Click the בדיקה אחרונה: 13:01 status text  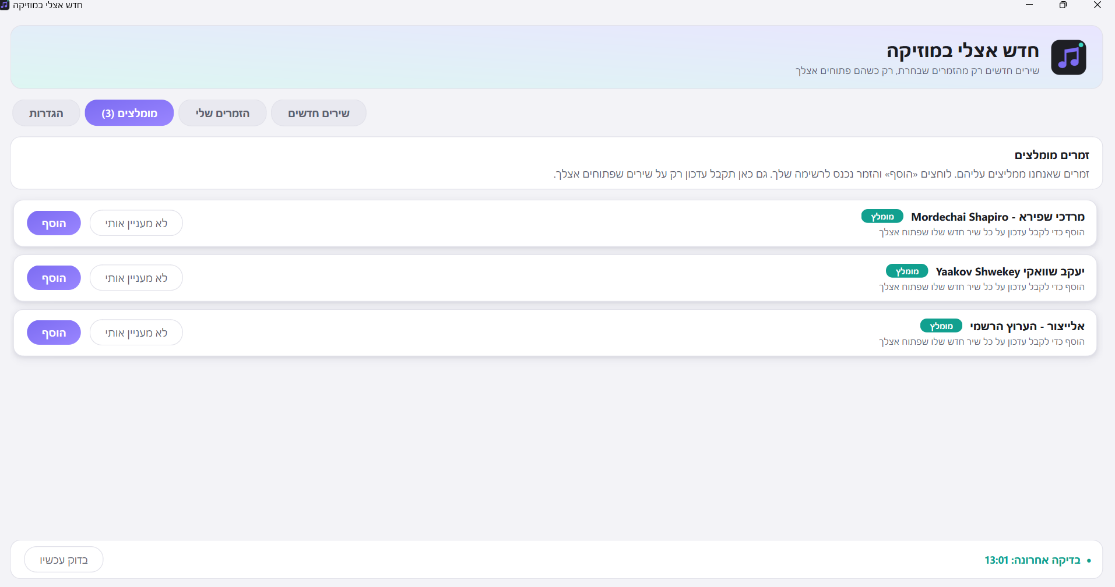[1033, 560]
